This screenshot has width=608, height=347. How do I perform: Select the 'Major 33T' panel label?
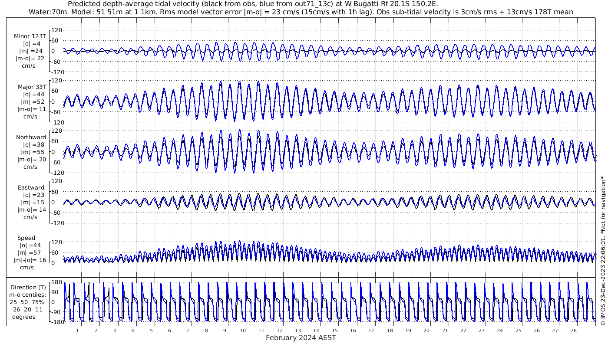pyautogui.click(x=32, y=87)
